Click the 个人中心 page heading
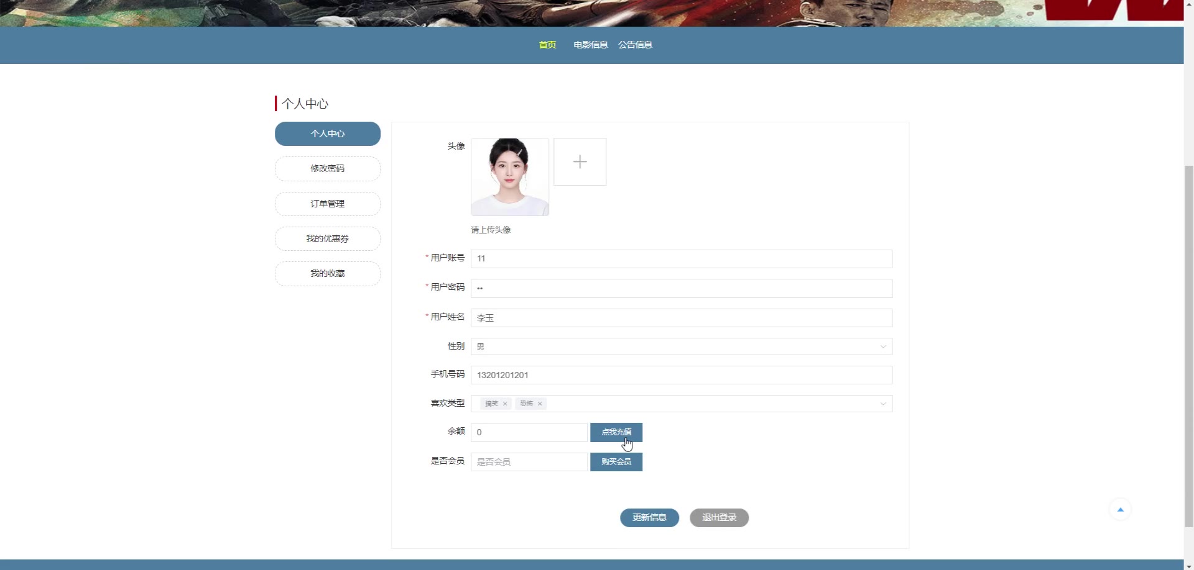This screenshot has width=1194, height=570. pos(305,104)
